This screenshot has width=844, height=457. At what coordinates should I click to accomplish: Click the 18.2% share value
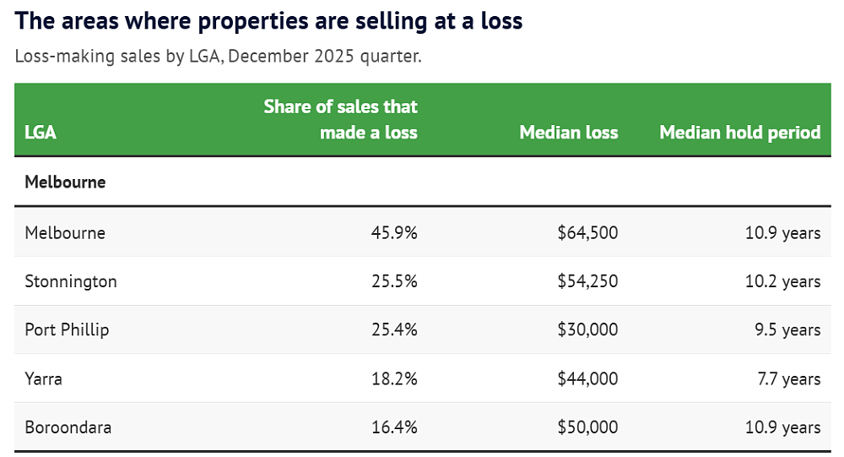(x=394, y=378)
